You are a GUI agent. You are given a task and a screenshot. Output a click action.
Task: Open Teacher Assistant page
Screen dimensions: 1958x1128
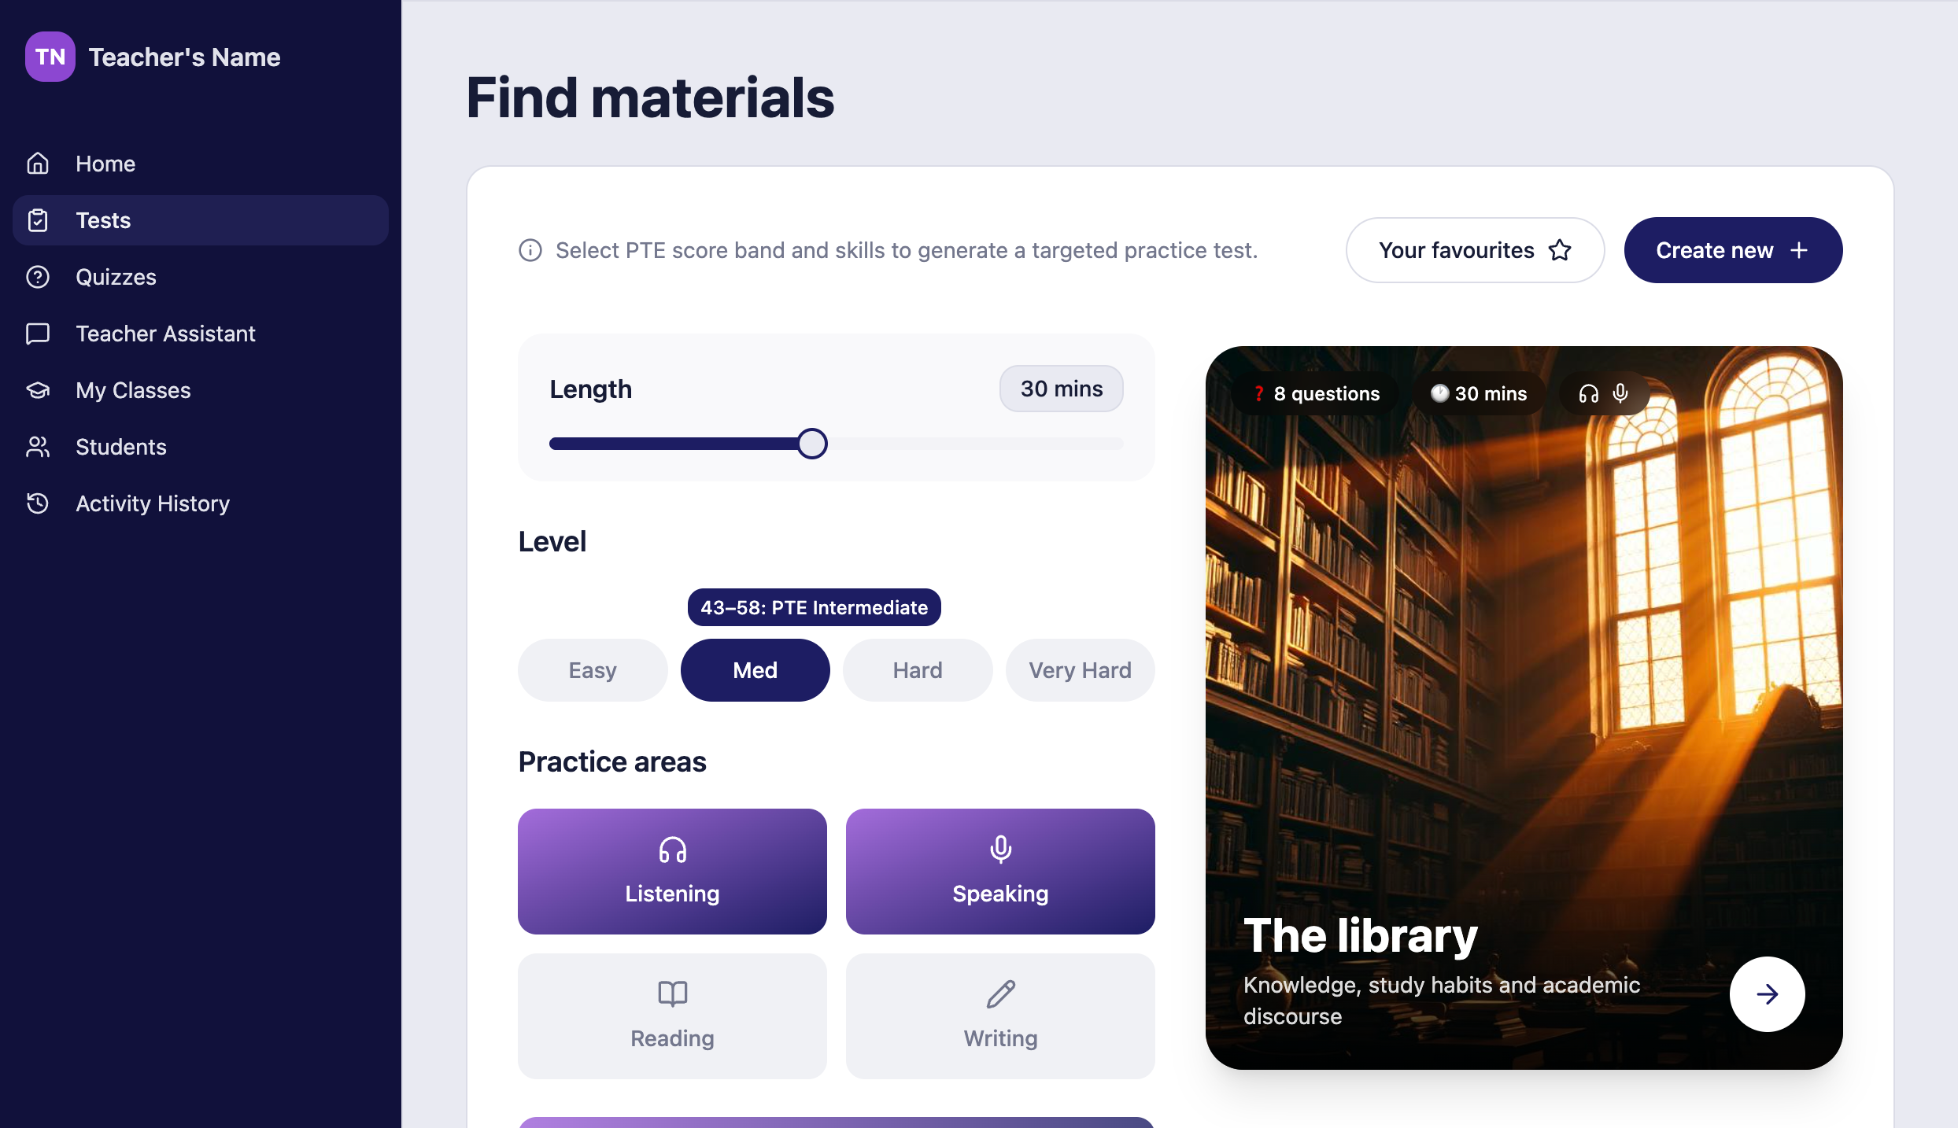tap(201, 334)
